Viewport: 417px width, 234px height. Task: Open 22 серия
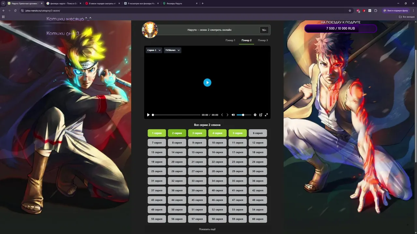tap(217, 162)
